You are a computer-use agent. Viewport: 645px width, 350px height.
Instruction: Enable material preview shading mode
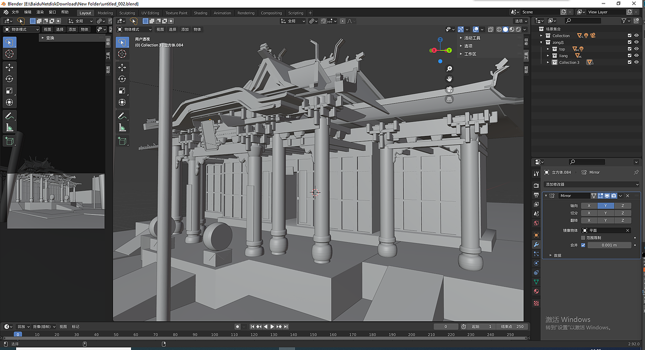[511, 29]
